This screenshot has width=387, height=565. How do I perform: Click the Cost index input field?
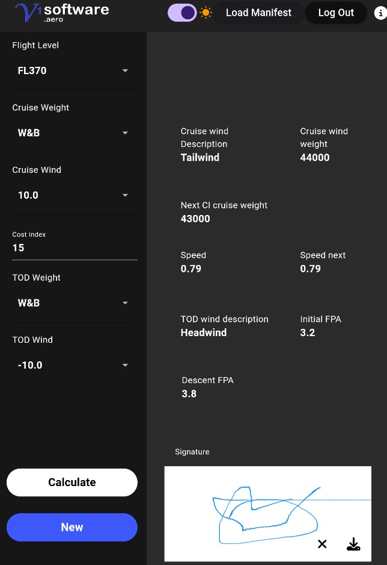[75, 248]
